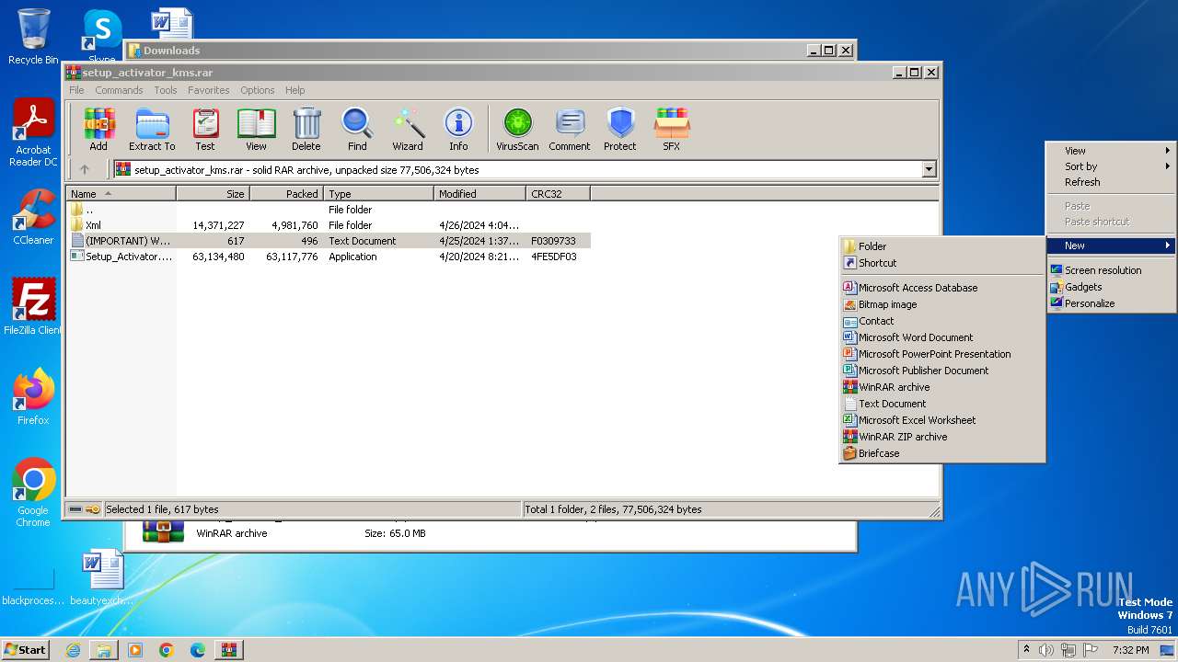Screen dimensions: 1178x662
Task: Sort by CRC32 column header
Action: click(558, 194)
